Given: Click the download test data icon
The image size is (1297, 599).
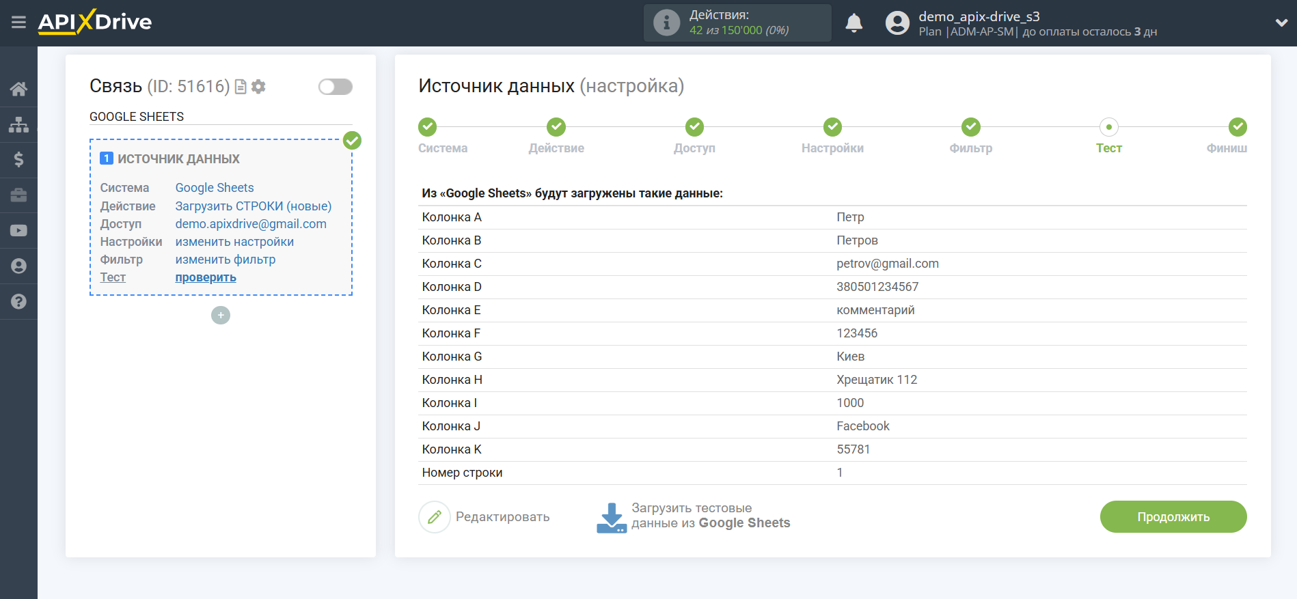Looking at the screenshot, I should coord(612,518).
